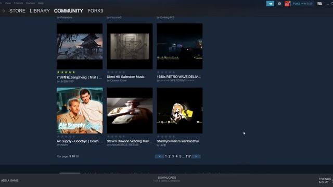Open FRIENDS & CHAT panel
Image resolution: width=333 pixels, height=187 pixels.
(x=325, y=180)
